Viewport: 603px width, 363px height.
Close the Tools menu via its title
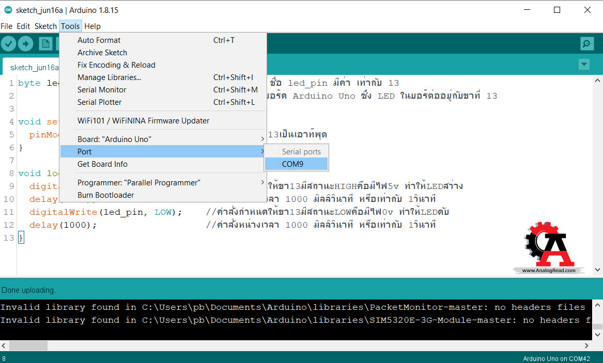[70, 26]
